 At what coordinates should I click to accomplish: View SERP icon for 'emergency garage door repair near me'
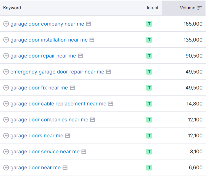click(108, 72)
